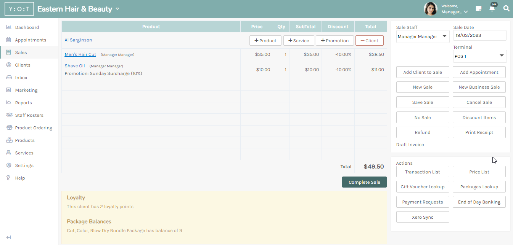The width and height of the screenshot is (513, 245).
Task: Click the Appointments calendar icon
Action: pyautogui.click(x=9, y=40)
